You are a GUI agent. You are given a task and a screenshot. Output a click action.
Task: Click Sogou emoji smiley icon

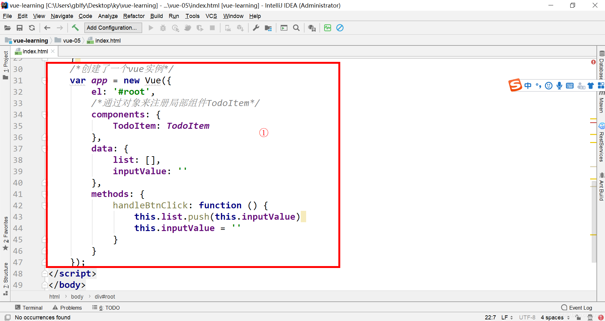[549, 86]
